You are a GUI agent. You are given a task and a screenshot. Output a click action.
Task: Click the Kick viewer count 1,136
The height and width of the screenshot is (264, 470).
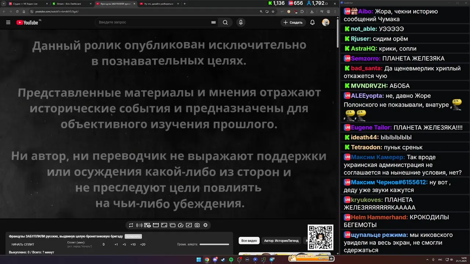point(276,3)
